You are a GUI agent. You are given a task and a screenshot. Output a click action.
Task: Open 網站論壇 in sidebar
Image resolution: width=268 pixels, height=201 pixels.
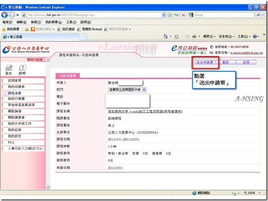point(24,111)
